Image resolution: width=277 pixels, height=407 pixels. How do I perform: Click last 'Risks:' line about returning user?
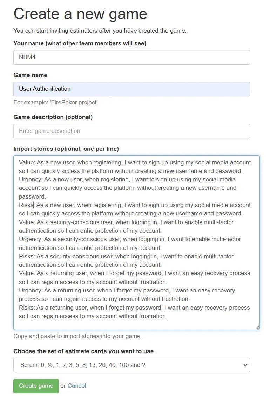[x=27, y=308]
